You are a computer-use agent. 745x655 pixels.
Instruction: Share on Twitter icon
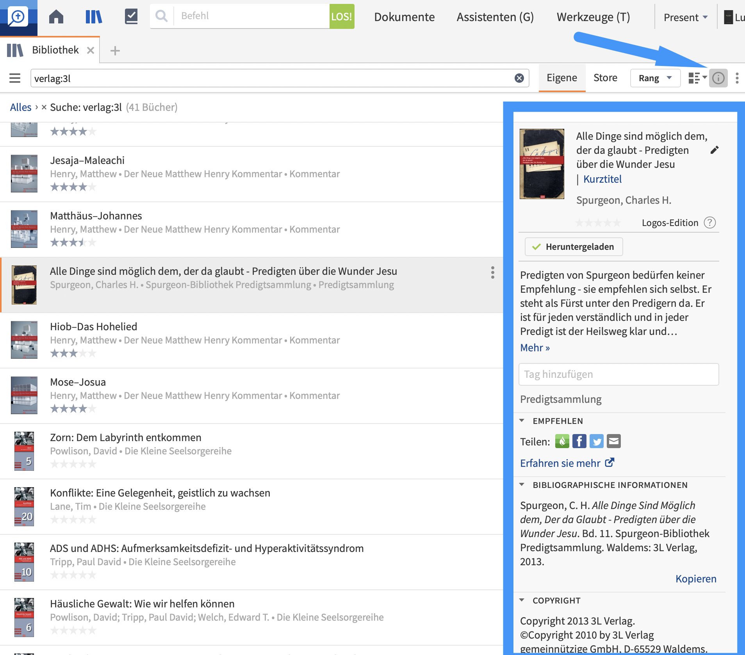coord(597,441)
